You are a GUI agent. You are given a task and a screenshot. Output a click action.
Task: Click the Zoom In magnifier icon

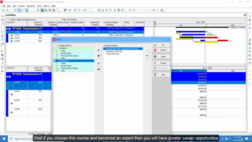(x=130, y=10)
